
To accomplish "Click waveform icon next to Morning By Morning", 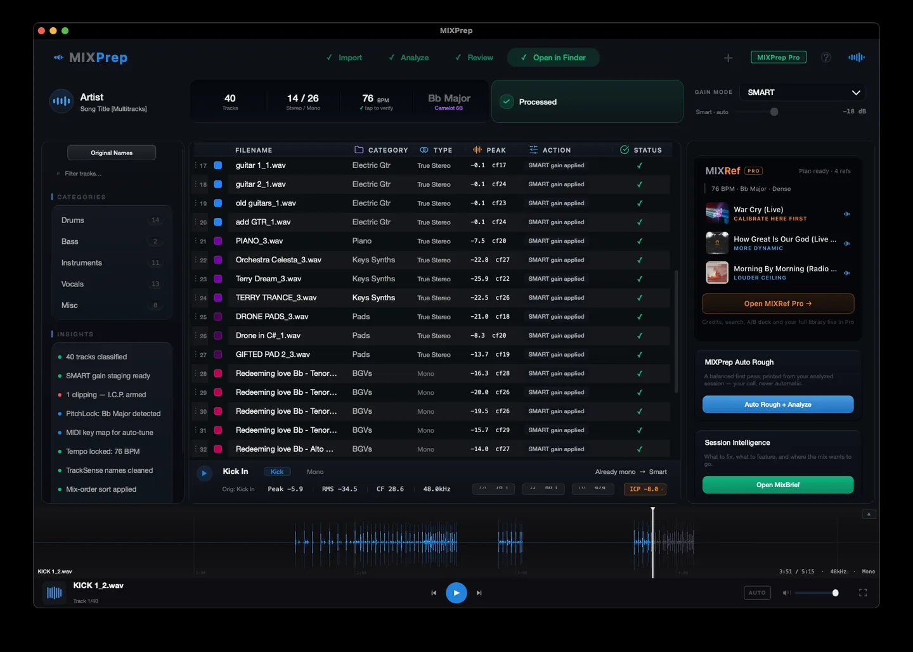I will [x=846, y=273].
